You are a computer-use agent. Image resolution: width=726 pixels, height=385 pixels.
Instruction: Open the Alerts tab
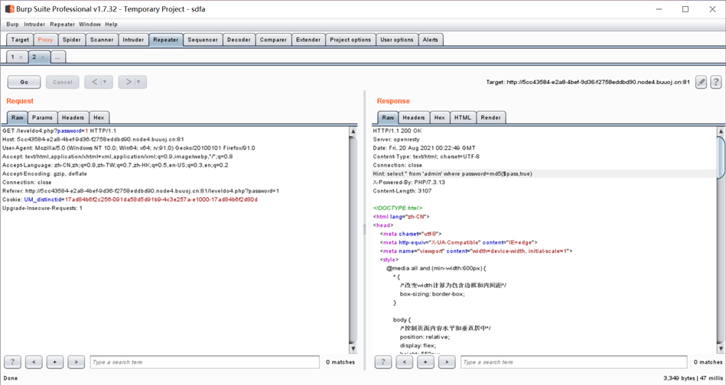(430, 40)
